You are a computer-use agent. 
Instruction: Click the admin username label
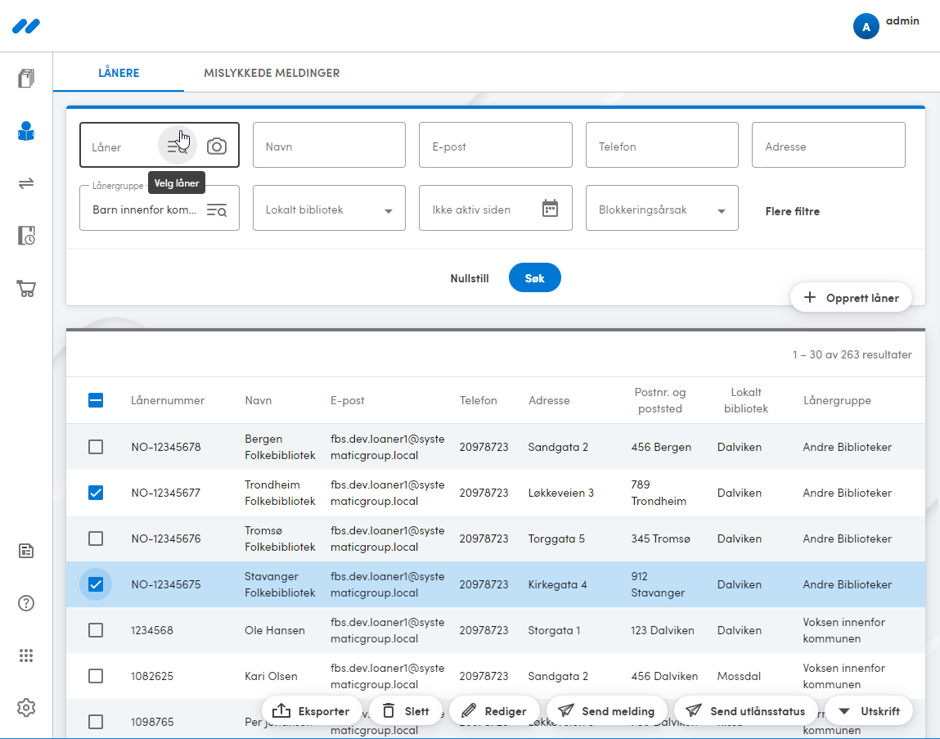point(902,20)
